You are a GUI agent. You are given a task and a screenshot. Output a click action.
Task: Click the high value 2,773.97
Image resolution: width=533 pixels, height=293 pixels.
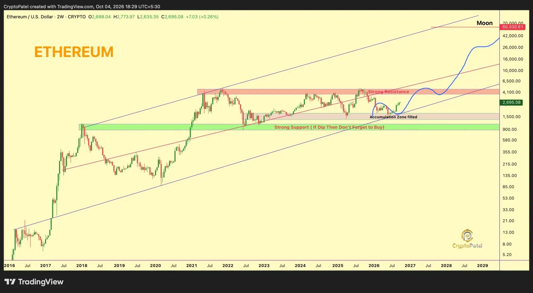point(126,17)
